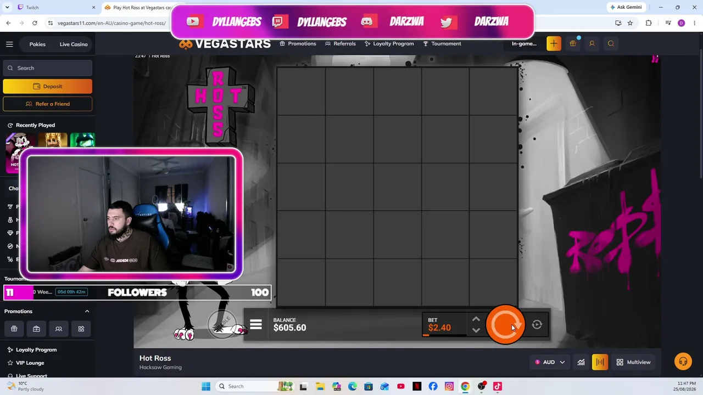
Task: Open the AUD currency dropdown
Action: point(549,362)
